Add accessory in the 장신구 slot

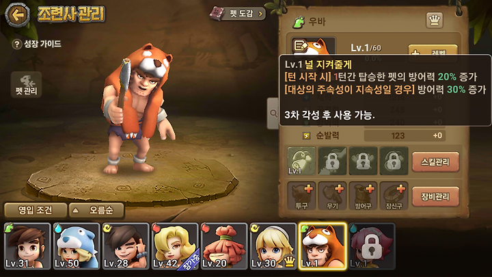click(394, 196)
